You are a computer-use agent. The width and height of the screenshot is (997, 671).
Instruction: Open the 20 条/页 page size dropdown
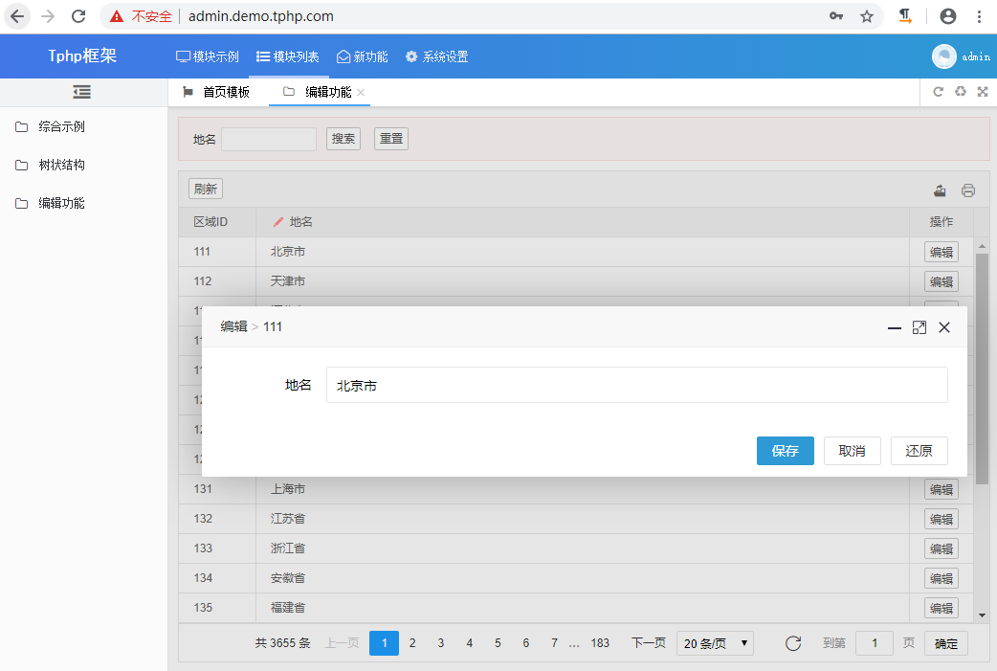click(716, 643)
